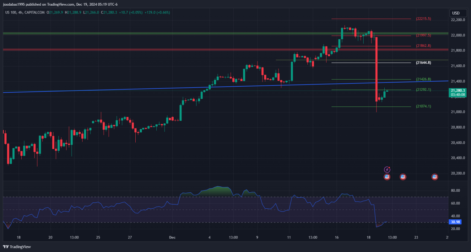Open the US flag event beneath the lightning icon

387,177
